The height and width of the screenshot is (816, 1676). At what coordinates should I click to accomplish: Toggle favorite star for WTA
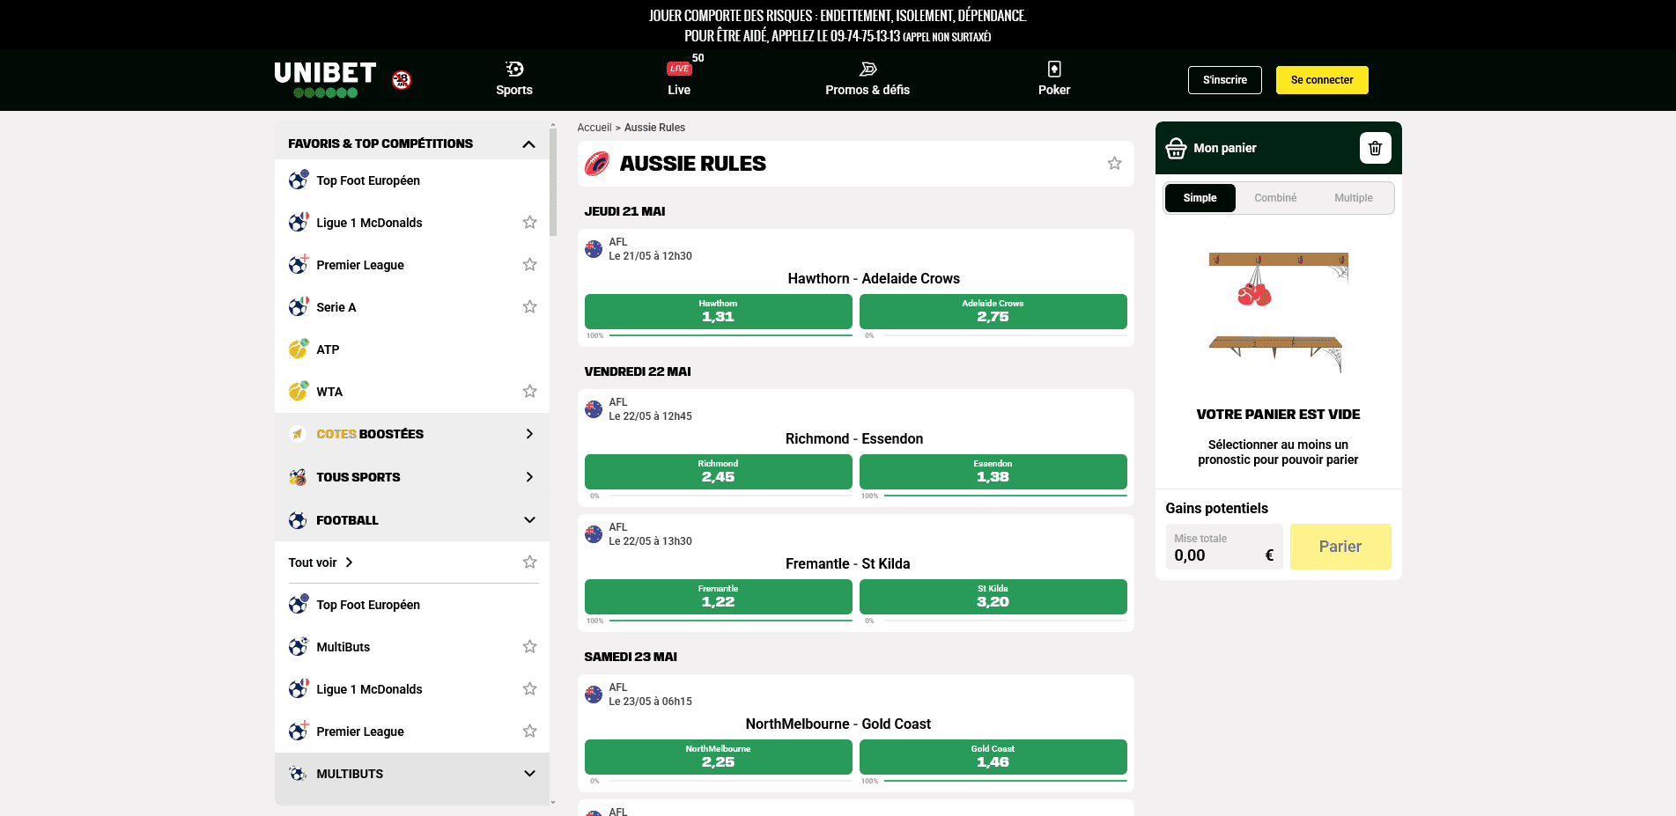[529, 392]
